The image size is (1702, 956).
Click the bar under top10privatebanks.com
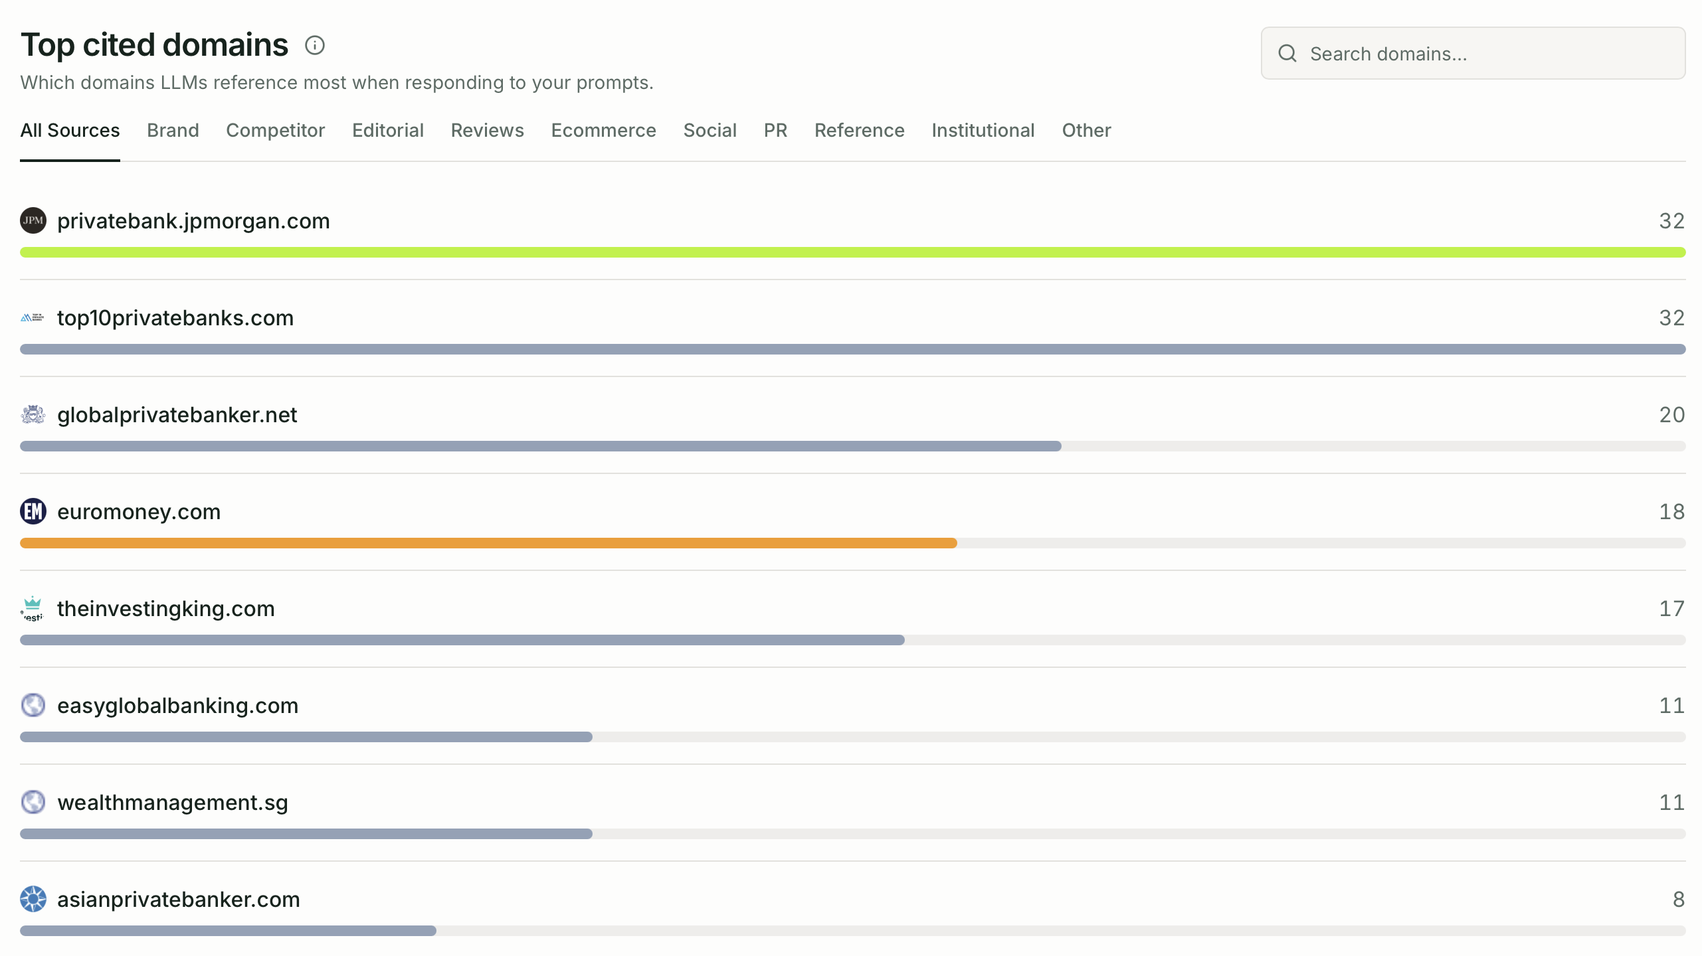pyautogui.click(x=853, y=349)
